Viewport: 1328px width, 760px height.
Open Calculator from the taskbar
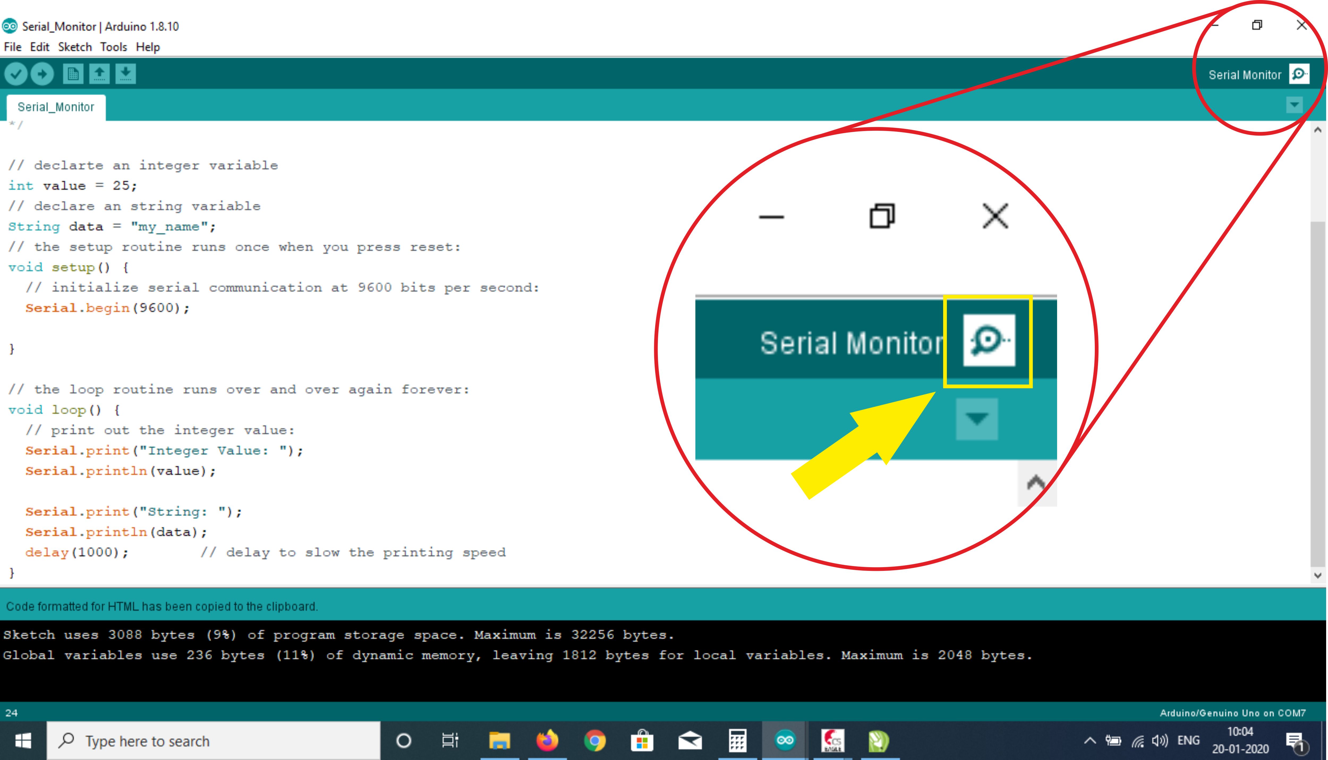737,741
